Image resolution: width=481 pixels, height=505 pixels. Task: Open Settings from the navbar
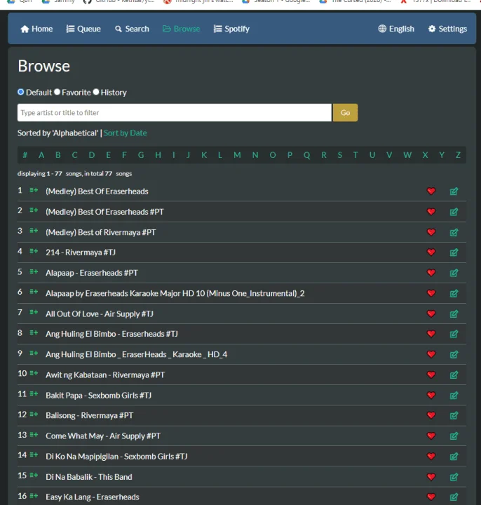click(447, 29)
